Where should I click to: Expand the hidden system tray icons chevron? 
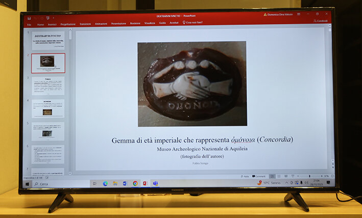286,183
